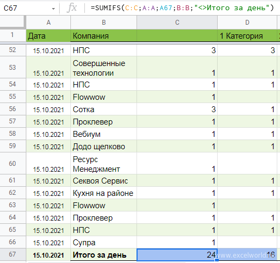Image resolution: width=280 pixels, height=263 pixels.
Task: Click selected total cell showing 24
Action: 177,254
